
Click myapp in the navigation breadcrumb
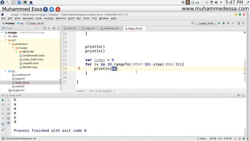tap(10, 23)
